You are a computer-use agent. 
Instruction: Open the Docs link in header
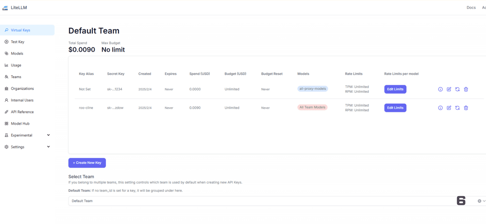pos(471,7)
